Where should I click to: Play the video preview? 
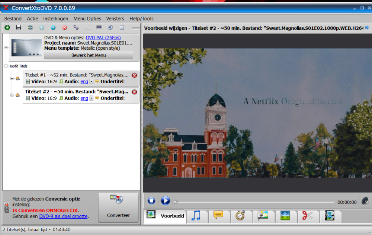[x=165, y=201]
